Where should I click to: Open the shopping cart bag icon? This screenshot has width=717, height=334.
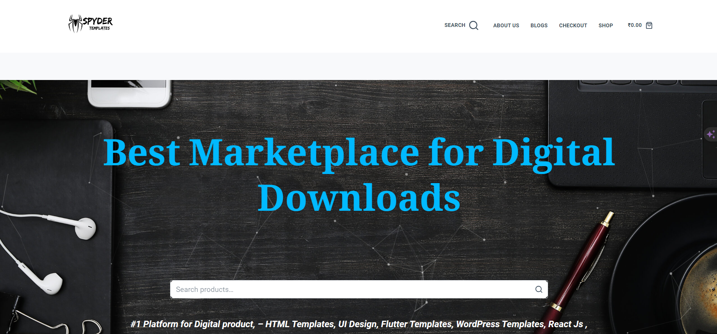[649, 25]
